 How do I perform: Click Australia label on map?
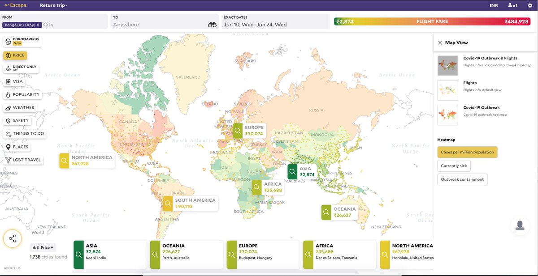pyautogui.click(x=17, y=209)
